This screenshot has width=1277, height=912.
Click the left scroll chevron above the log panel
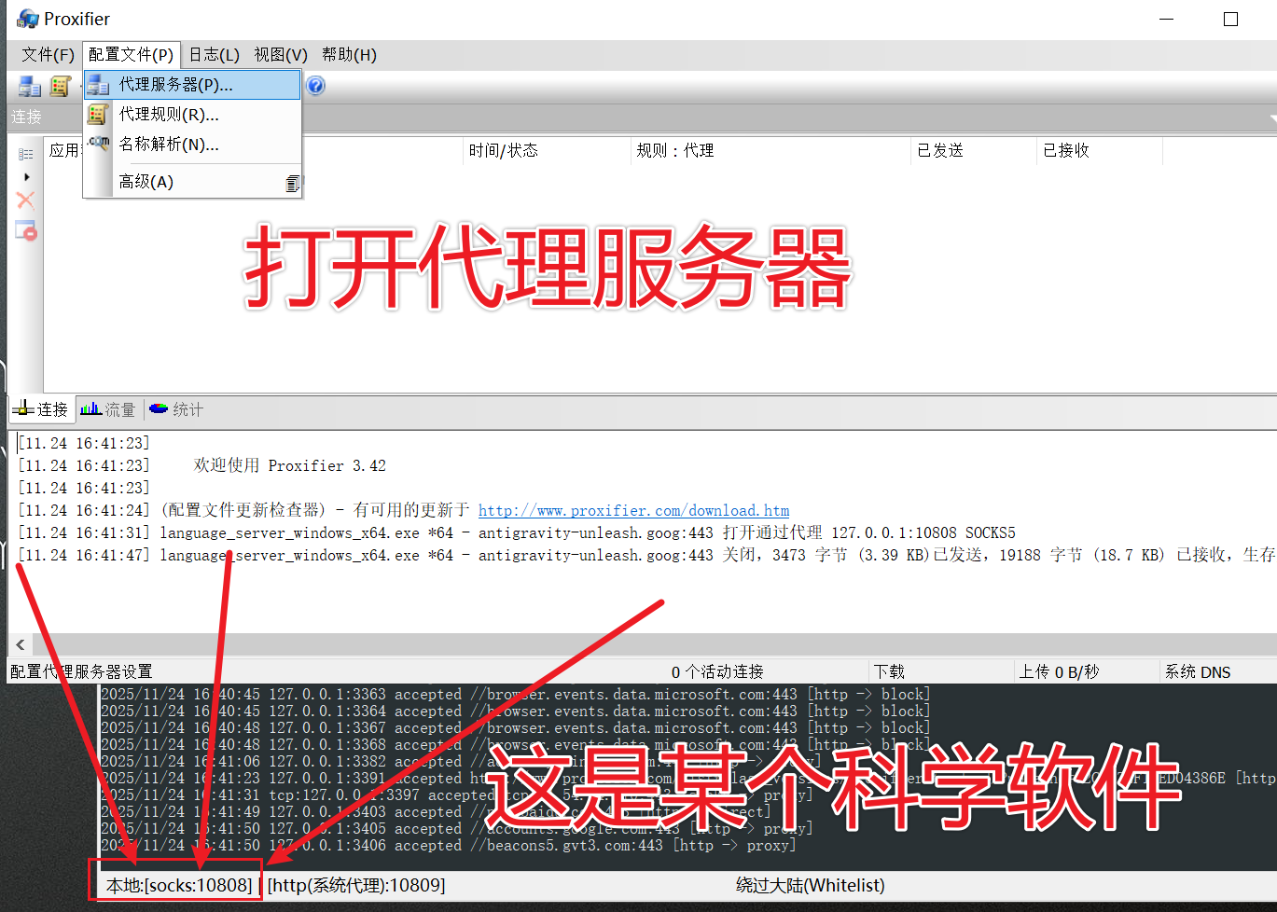tap(20, 644)
